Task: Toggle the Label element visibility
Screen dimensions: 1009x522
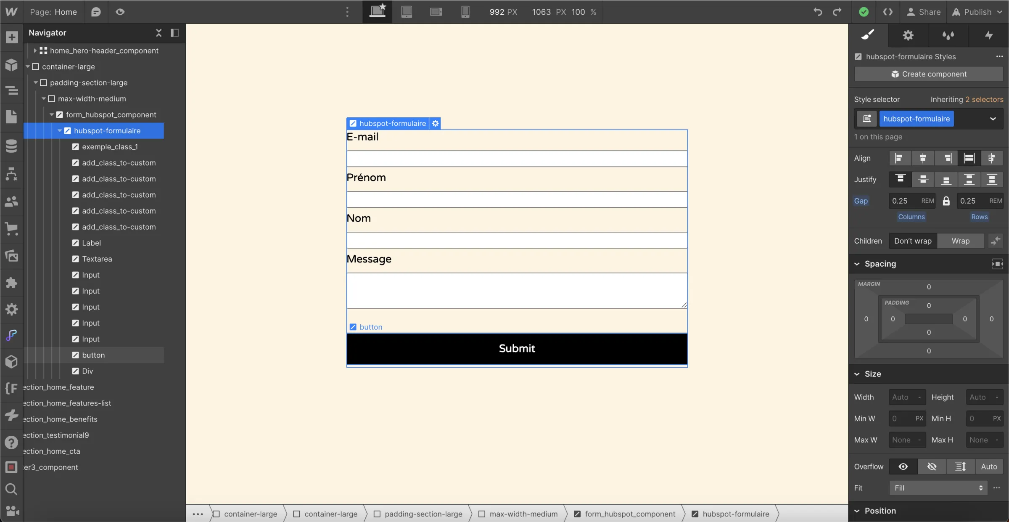Action: [x=74, y=242]
